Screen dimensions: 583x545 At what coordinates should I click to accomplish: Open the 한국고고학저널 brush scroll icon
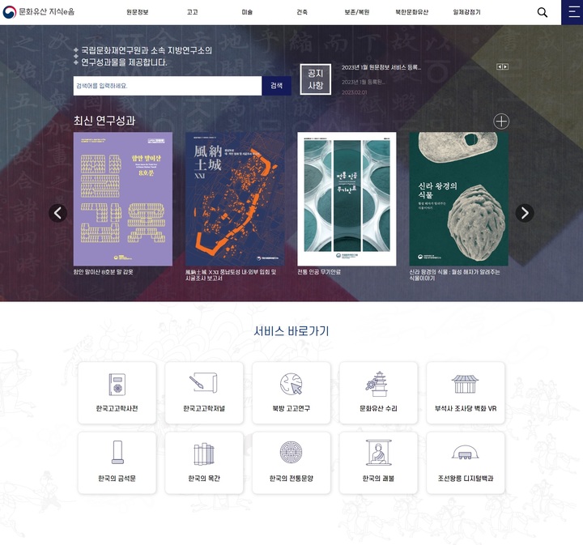click(x=203, y=382)
